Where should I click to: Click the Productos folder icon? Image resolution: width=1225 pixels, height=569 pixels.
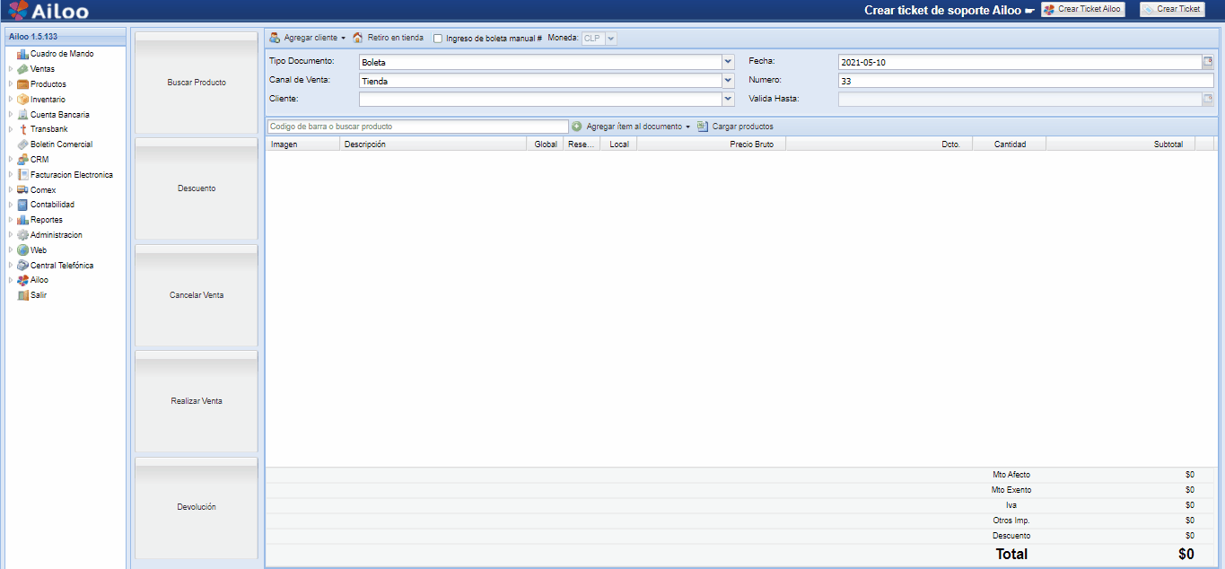tap(23, 84)
